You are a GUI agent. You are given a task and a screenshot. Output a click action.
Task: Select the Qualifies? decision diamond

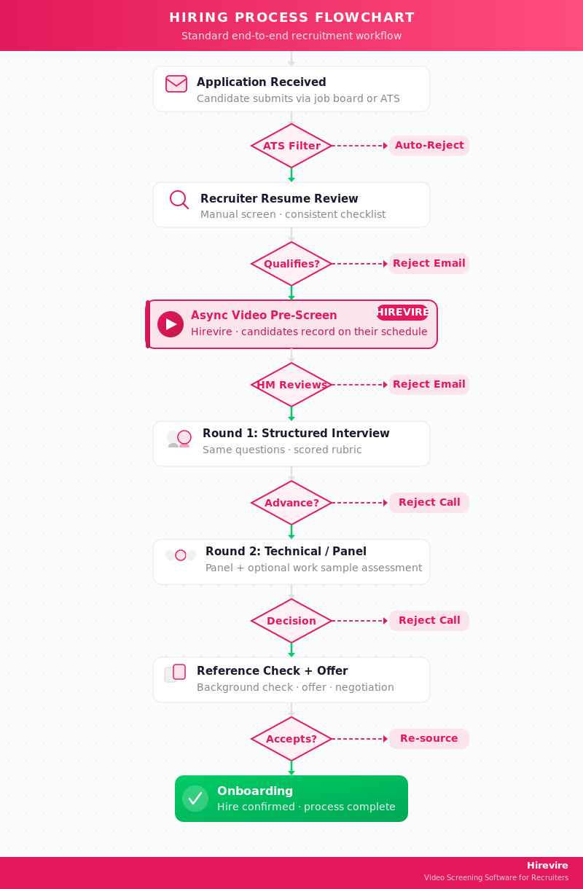(x=291, y=264)
